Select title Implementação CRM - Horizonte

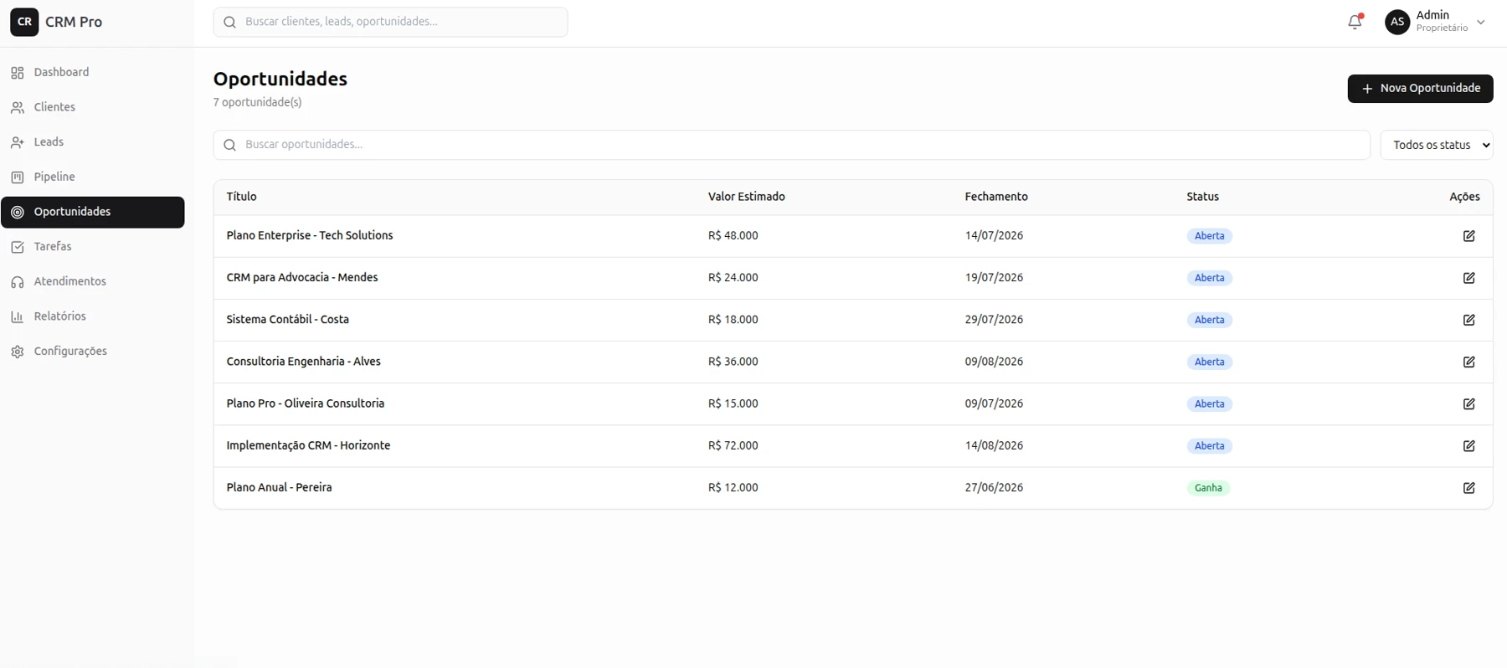point(308,445)
